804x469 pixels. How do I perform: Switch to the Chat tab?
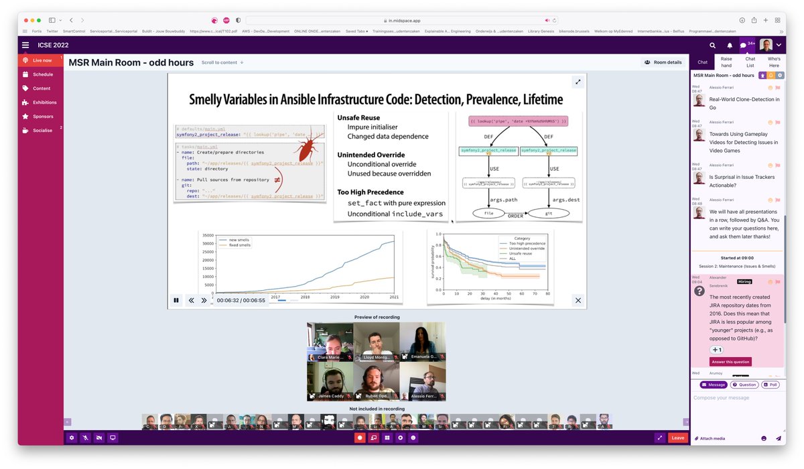(703, 62)
